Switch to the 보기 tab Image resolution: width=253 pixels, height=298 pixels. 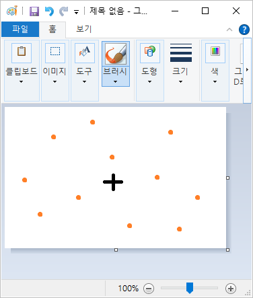point(84,30)
